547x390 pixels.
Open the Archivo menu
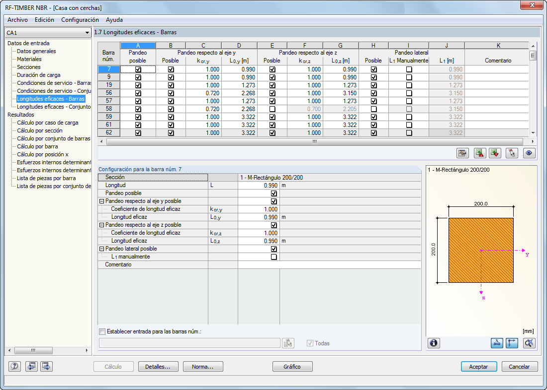click(17, 20)
